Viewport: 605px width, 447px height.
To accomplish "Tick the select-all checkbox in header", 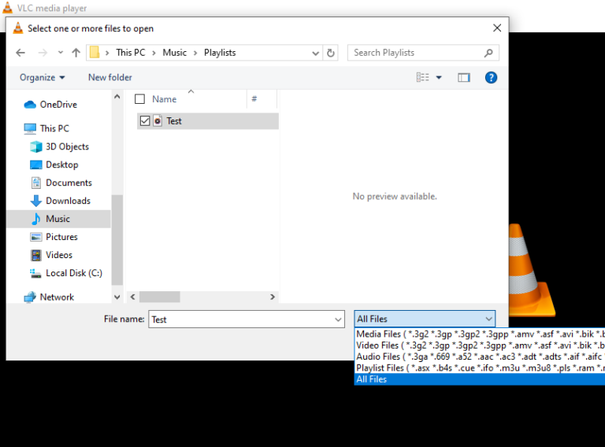I will click(140, 99).
